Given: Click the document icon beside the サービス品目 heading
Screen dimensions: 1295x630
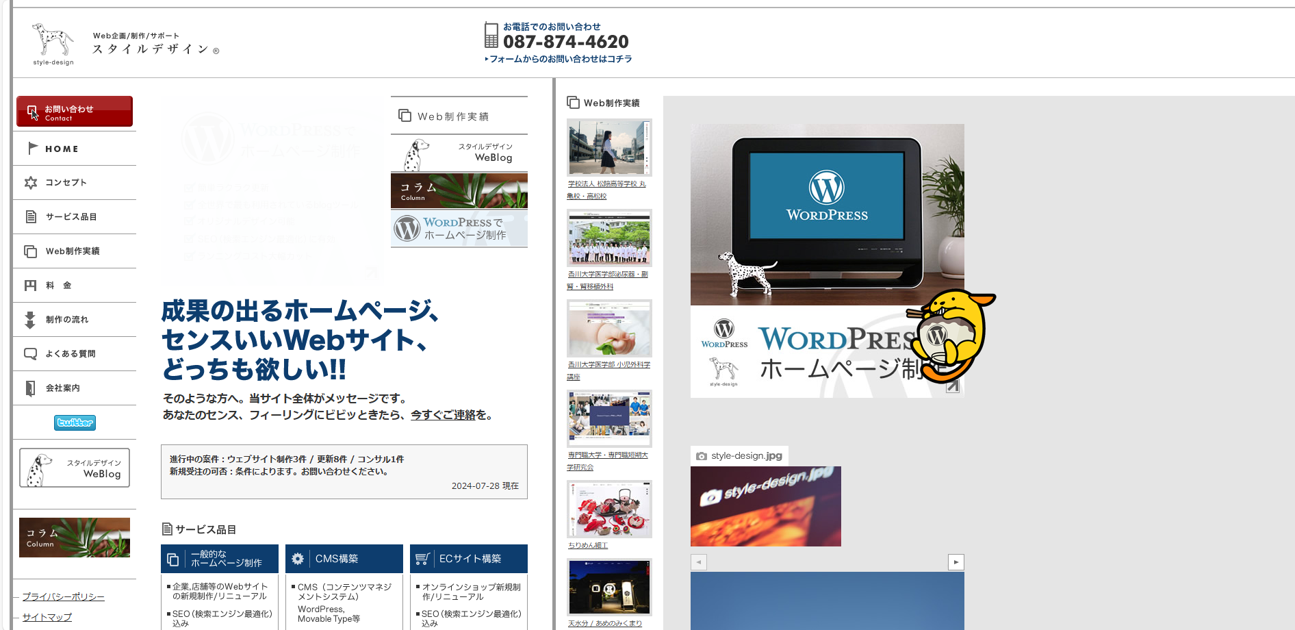Looking at the screenshot, I should pyautogui.click(x=167, y=529).
